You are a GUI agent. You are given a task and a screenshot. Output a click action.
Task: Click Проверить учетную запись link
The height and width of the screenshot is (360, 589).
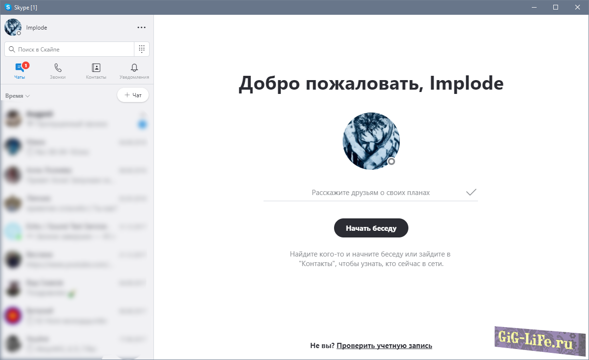click(x=384, y=346)
